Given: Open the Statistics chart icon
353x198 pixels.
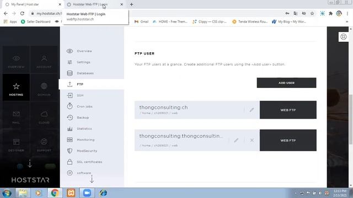Looking at the screenshot, I should pyautogui.click(x=70, y=129).
